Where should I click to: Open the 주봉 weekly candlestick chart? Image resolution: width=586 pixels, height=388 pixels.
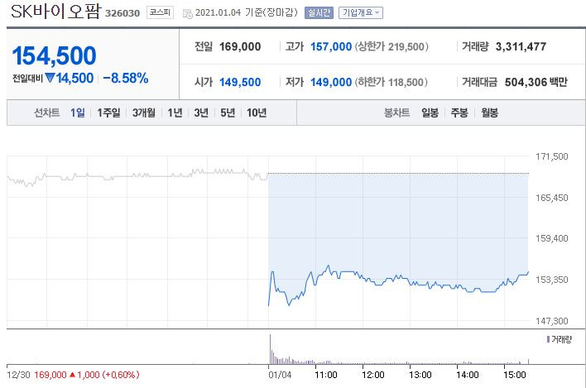[x=459, y=113]
